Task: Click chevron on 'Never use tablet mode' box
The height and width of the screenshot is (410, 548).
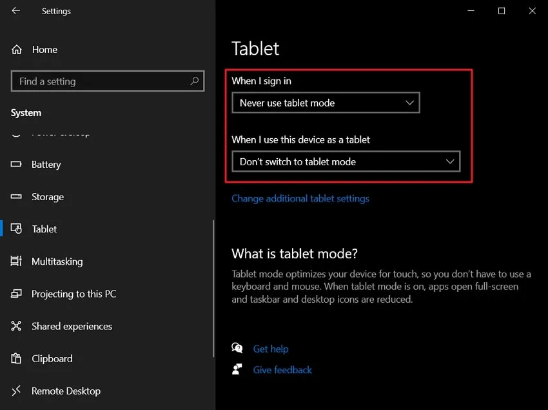Action: pos(409,103)
